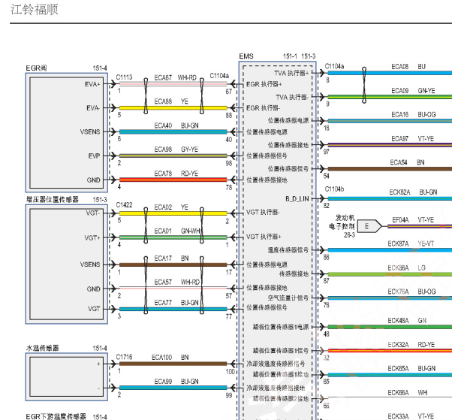Click wire code ECA99

[x=163, y=382]
